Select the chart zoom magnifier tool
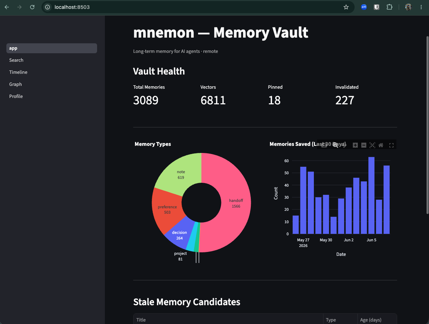The height and width of the screenshot is (324, 429). coord(335,145)
